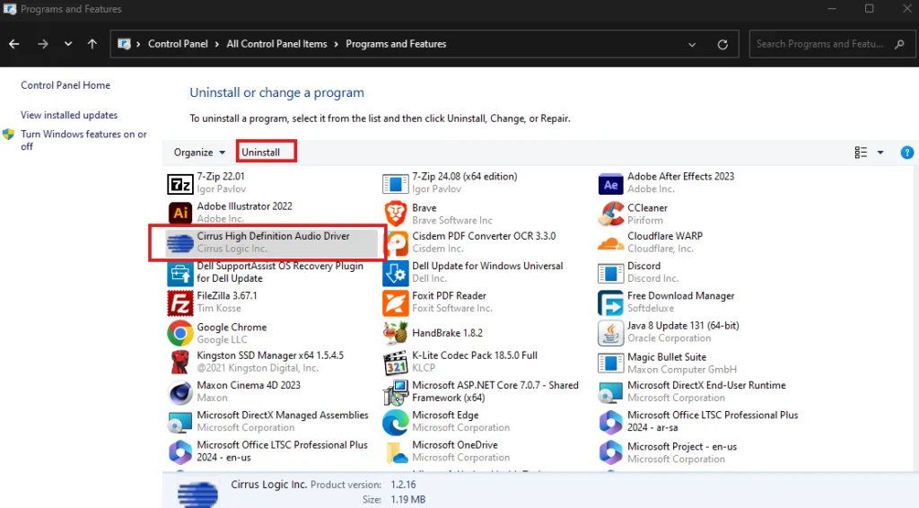
Task: Click the Free Download Manager icon
Action: (x=610, y=303)
